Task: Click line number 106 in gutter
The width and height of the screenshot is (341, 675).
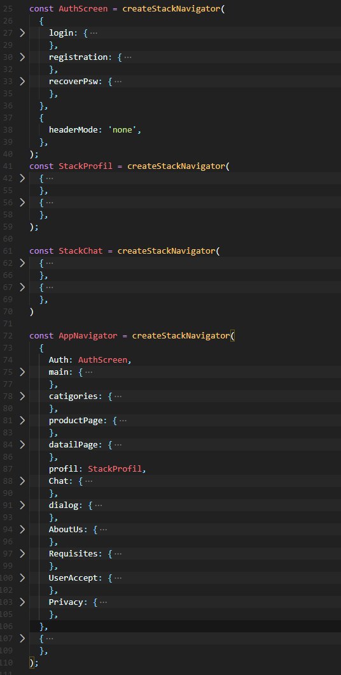Action: point(7,626)
